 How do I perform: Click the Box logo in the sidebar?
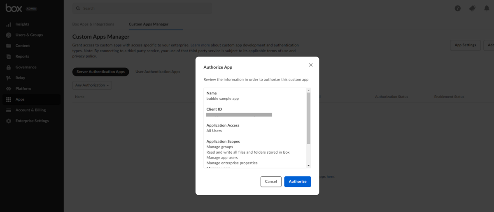(14, 8)
